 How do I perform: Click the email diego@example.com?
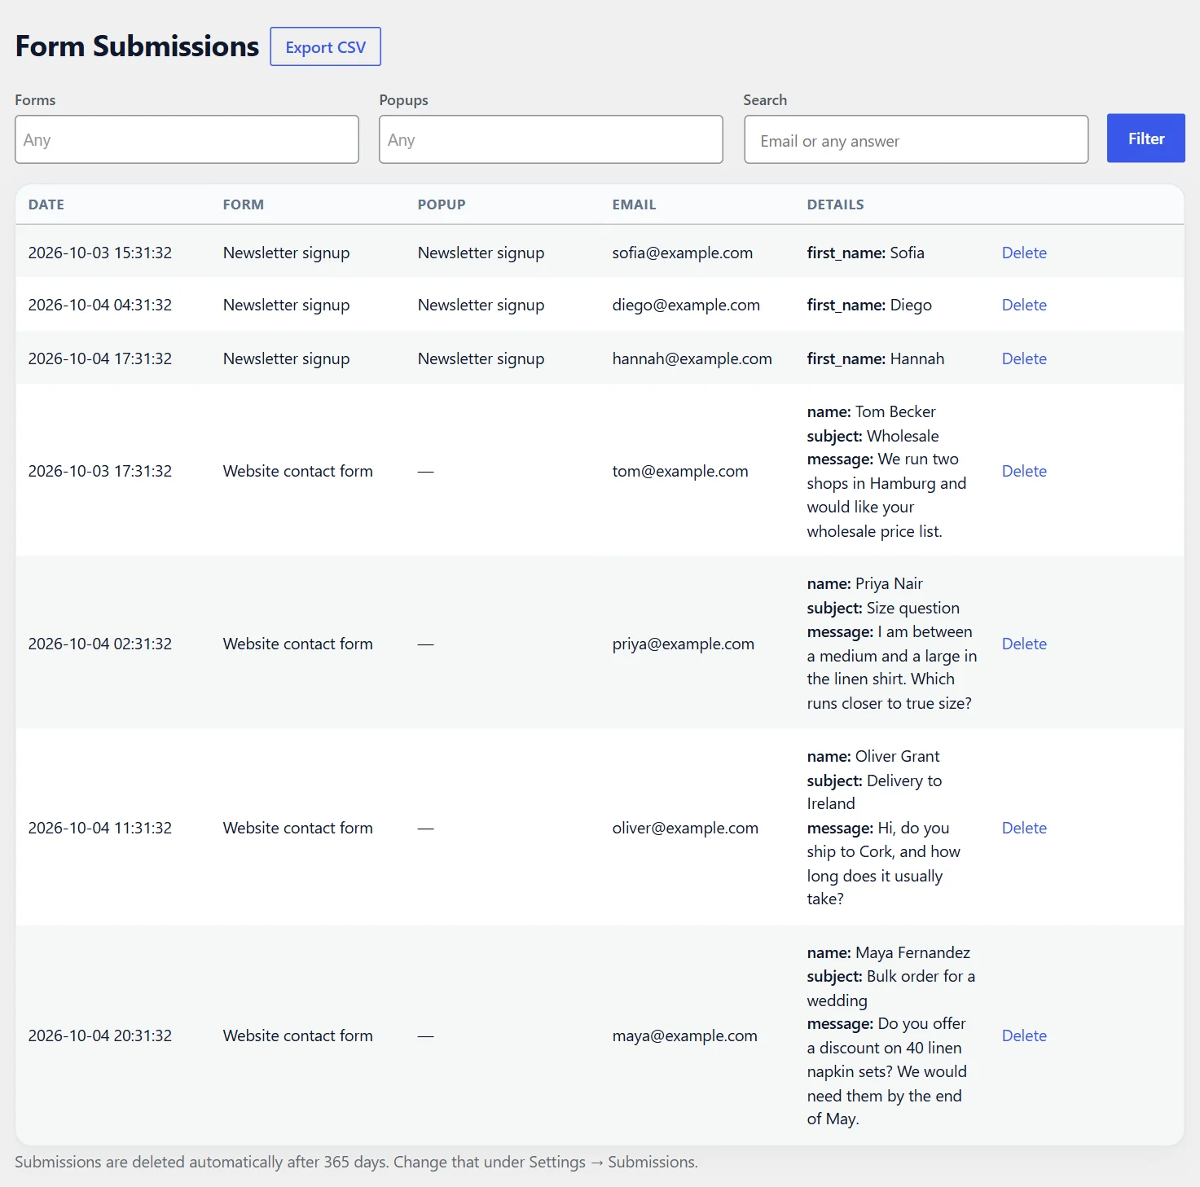(686, 305)
